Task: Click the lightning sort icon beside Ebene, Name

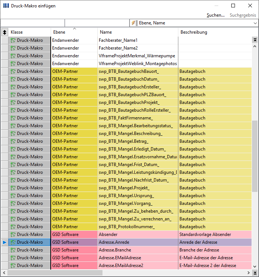Action: point(135,23)
